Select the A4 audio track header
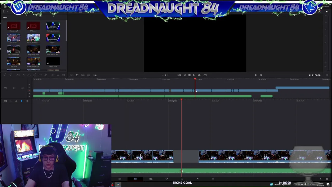The height and width of the screenshot is (187, 332). (x=29, y=93)
